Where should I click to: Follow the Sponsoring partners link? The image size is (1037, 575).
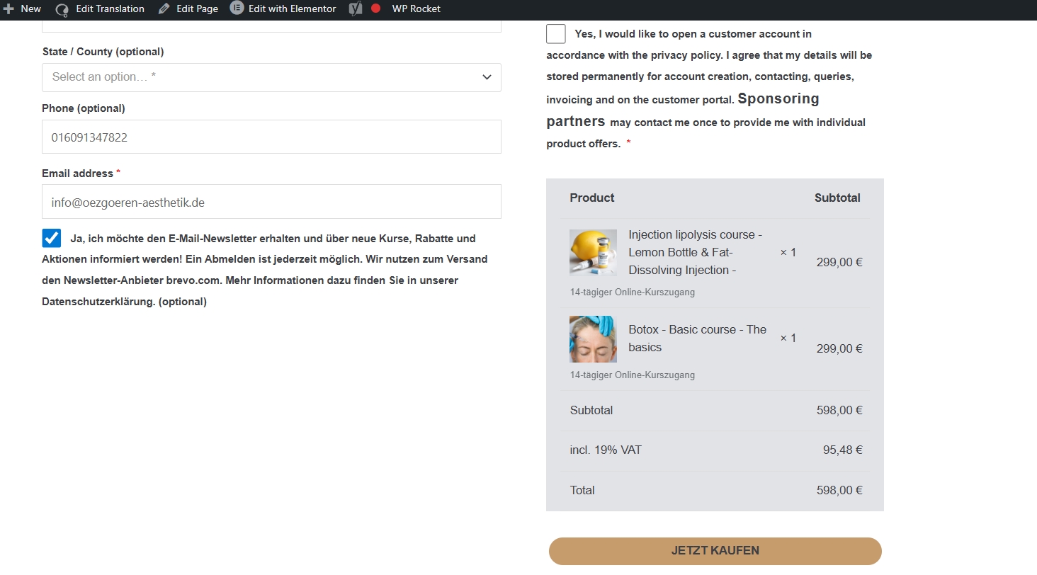[x=683, y=110]
